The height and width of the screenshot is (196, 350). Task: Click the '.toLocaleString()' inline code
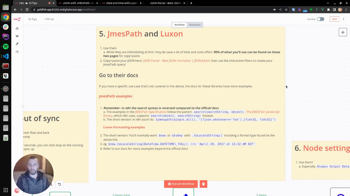pyautogui.click(x=207, y=135)
